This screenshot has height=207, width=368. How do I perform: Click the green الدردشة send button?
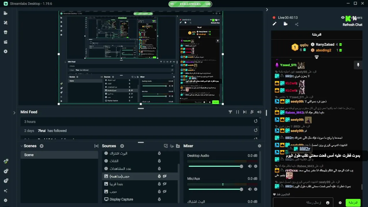tap(353, 203)
